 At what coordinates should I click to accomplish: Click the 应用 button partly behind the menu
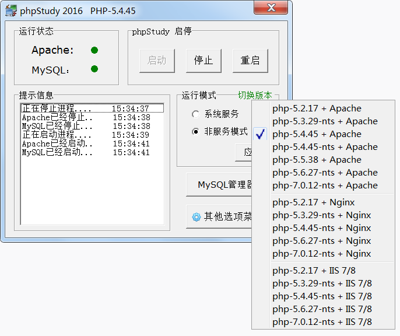[x=243, y=153]
